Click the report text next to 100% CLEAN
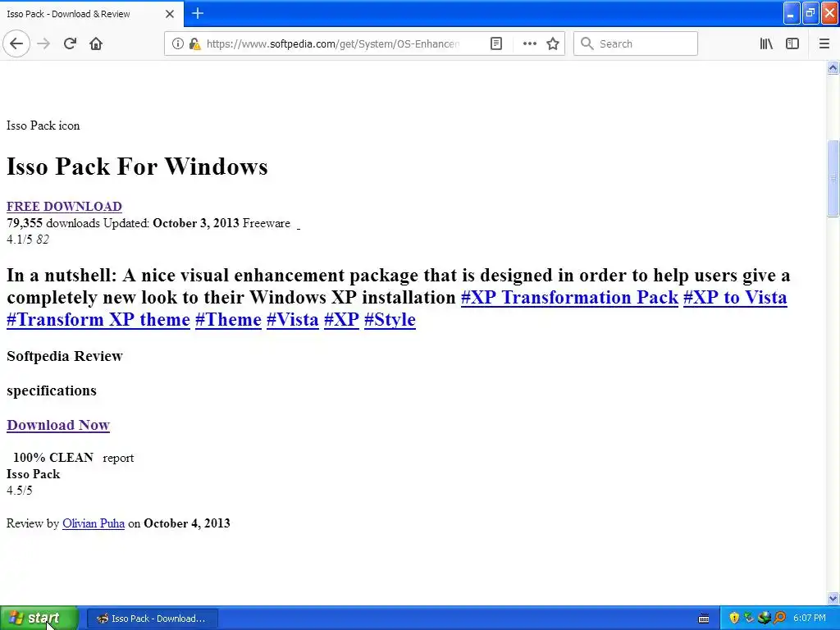840x630 pixels. click(118, 458)
